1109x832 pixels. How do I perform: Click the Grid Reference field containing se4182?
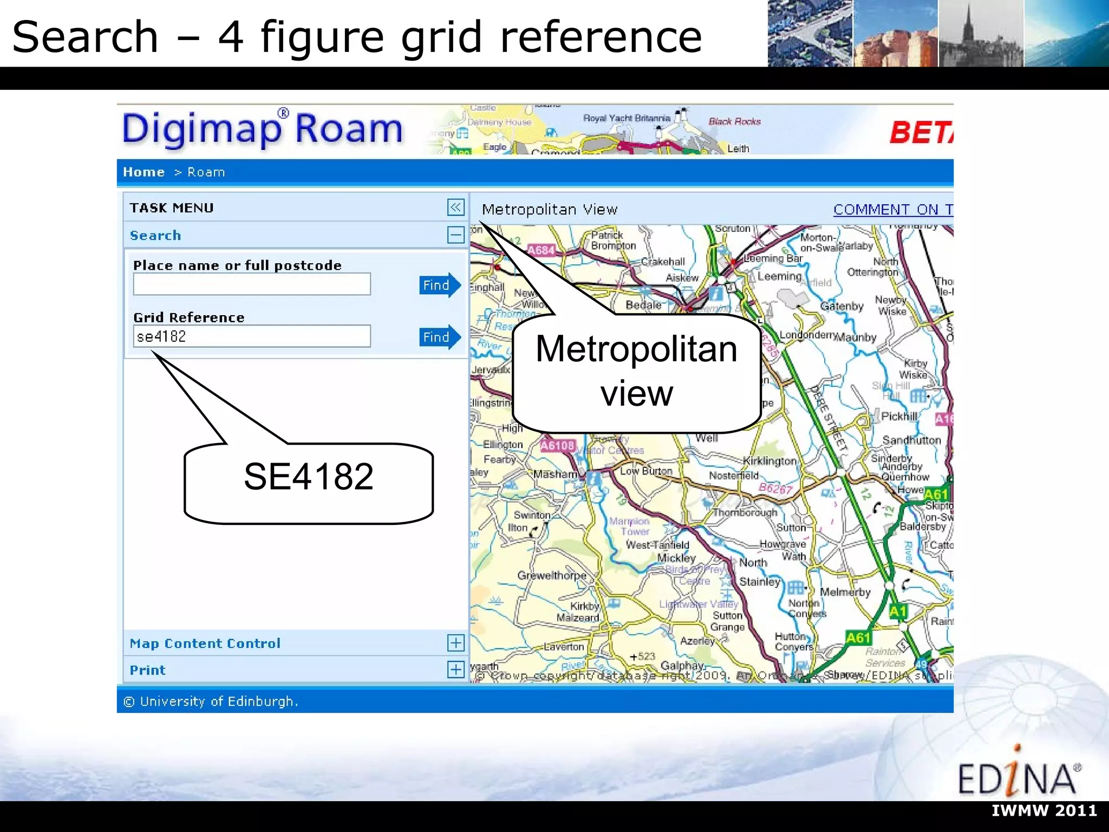coord(252,336)
